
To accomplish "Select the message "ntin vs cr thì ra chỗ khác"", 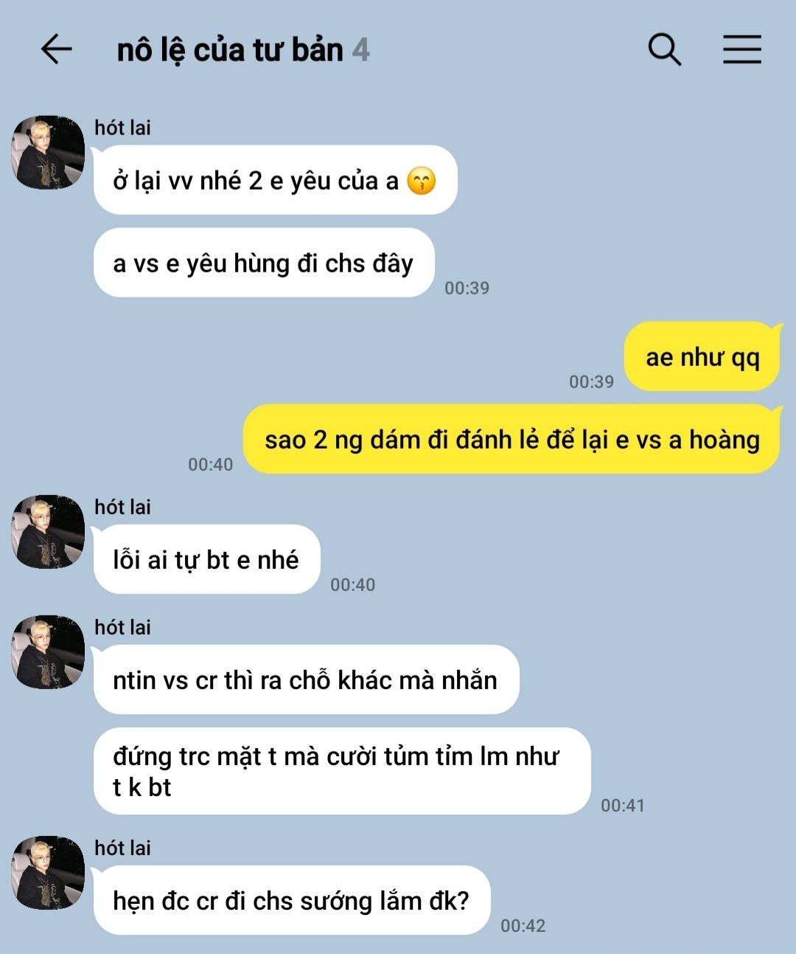I will (307, 680).
